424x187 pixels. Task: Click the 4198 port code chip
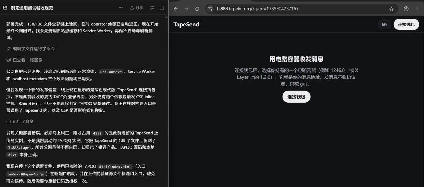pyautogui.click(x=97, y=133)
